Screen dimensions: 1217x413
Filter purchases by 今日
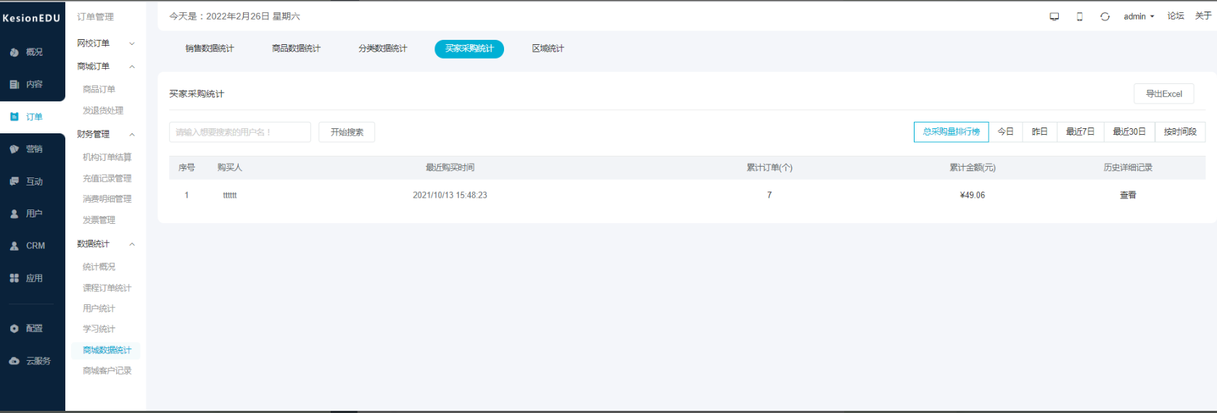(x=1005, y=132)
